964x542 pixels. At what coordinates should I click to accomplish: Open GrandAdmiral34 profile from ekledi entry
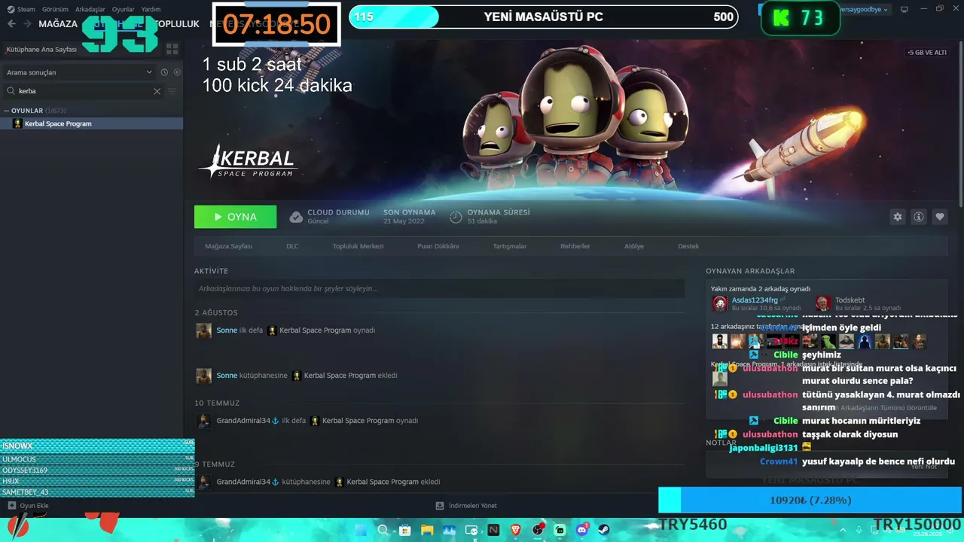pyautogui.click(x=243, y=482)
